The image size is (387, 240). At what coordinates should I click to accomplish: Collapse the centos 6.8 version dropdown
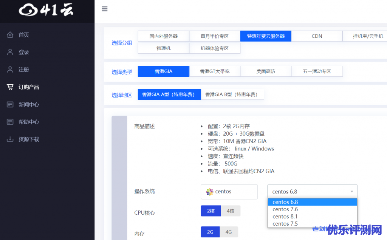[312, 192]
